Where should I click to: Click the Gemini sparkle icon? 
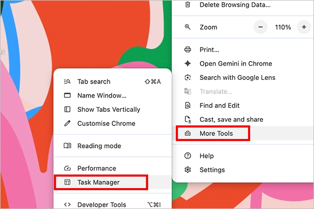188,63
